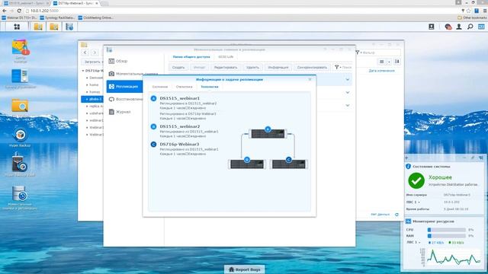Open the first folder icon in the DSM taskbar
Viewport: 488px width, 274px height.
pyautogui.click(x=38, y=27)
